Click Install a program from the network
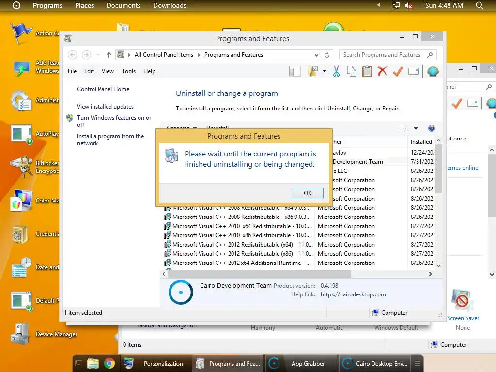 click(x=110, y=139)
